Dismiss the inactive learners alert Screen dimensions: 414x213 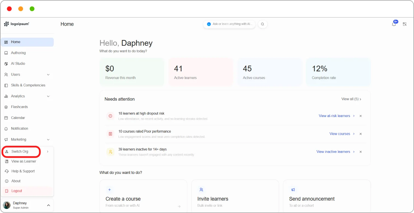coord(361,152)
